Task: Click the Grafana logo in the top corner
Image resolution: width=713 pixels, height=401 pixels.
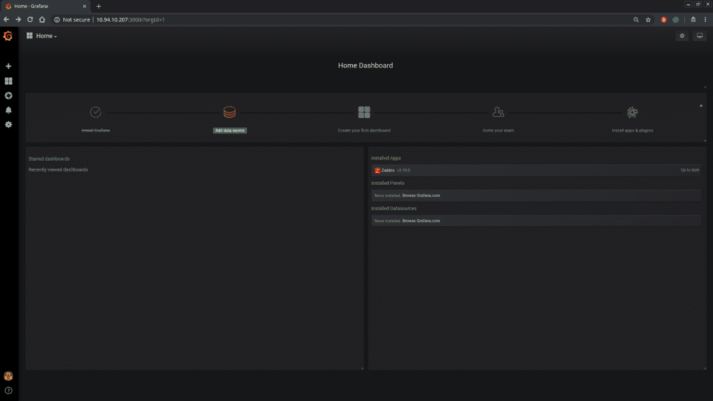Action: coord(8,35)
